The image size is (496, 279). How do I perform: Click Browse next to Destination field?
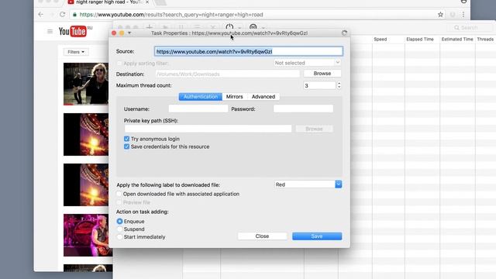322,74
